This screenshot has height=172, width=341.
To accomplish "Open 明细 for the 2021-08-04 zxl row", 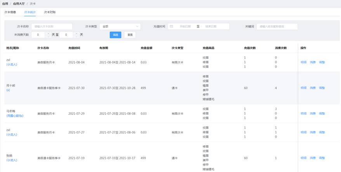I will [303, 62].
